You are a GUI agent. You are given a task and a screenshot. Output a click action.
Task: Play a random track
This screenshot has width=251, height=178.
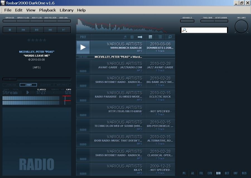[x=64, y=30]
